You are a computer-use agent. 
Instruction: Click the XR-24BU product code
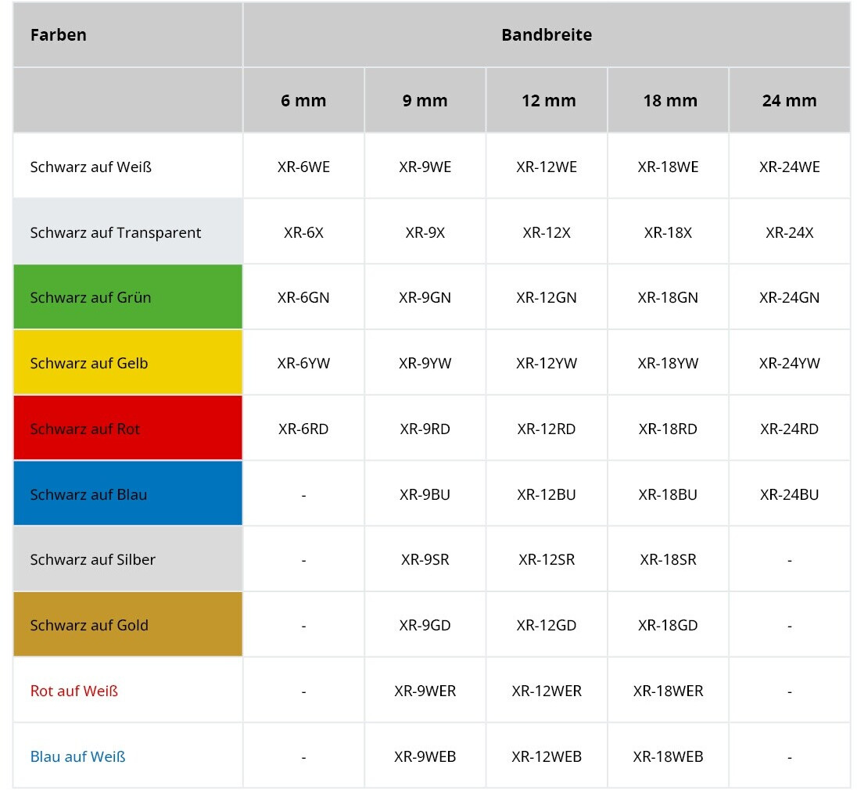789,494
